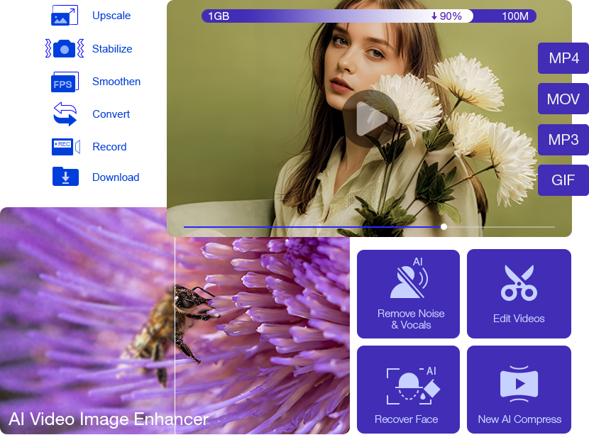The width and height of the screenshot is (589, 435).
Task: Click the video progress bar handle
Action: [x=444, y=227]
